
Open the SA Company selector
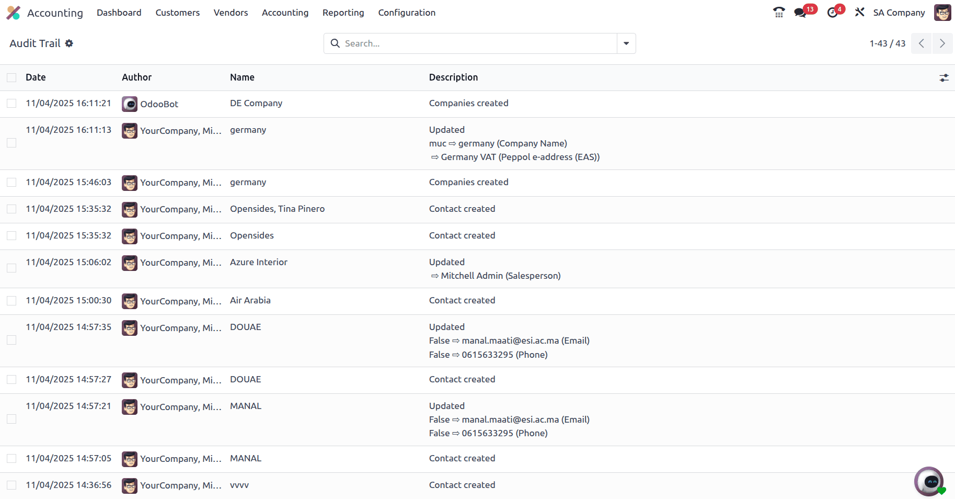[899, 13]
